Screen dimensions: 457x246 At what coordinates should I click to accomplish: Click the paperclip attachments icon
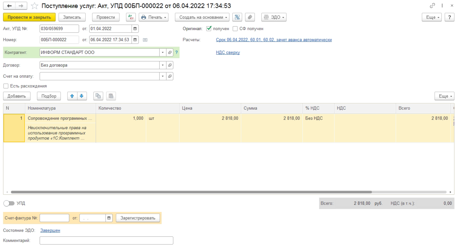[x=250, y=17]
